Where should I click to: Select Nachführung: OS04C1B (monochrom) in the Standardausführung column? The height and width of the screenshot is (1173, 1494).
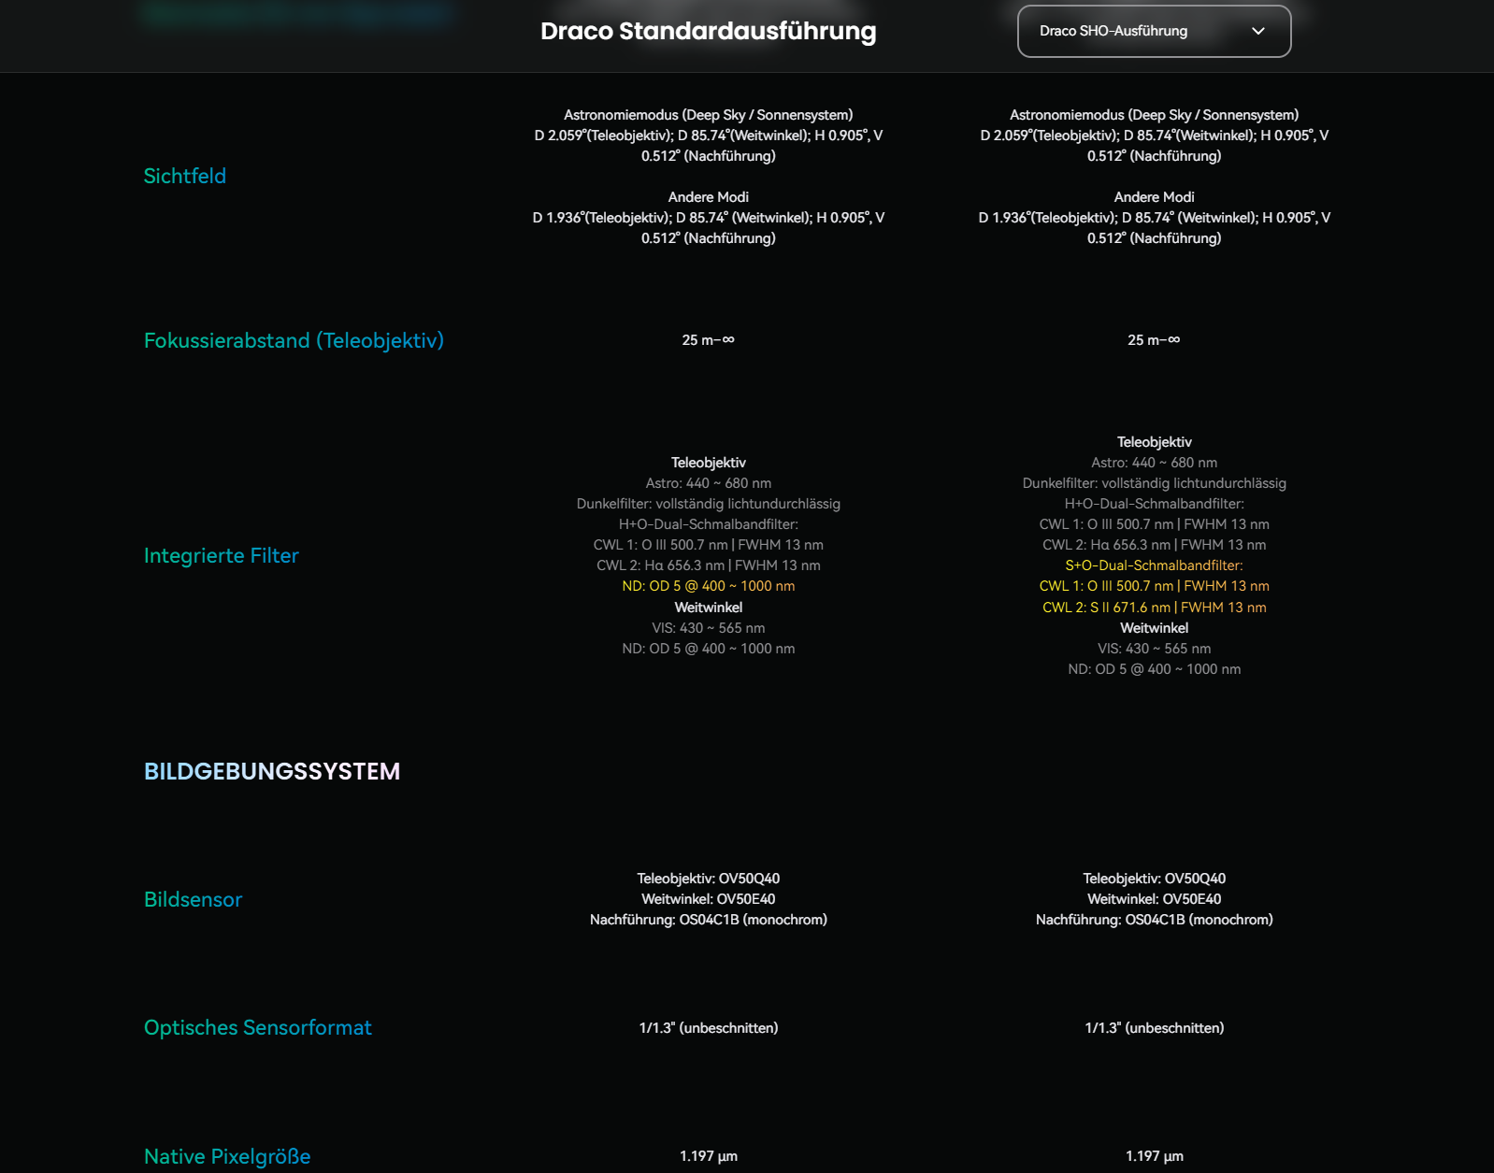coord(709,920)
